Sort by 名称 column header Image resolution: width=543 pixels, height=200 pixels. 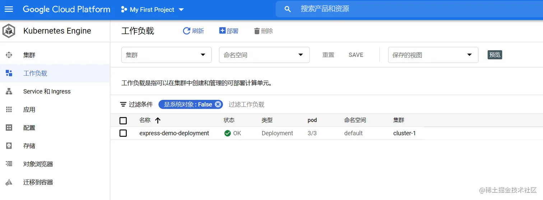pyautogui.click(x=145, y=120)
